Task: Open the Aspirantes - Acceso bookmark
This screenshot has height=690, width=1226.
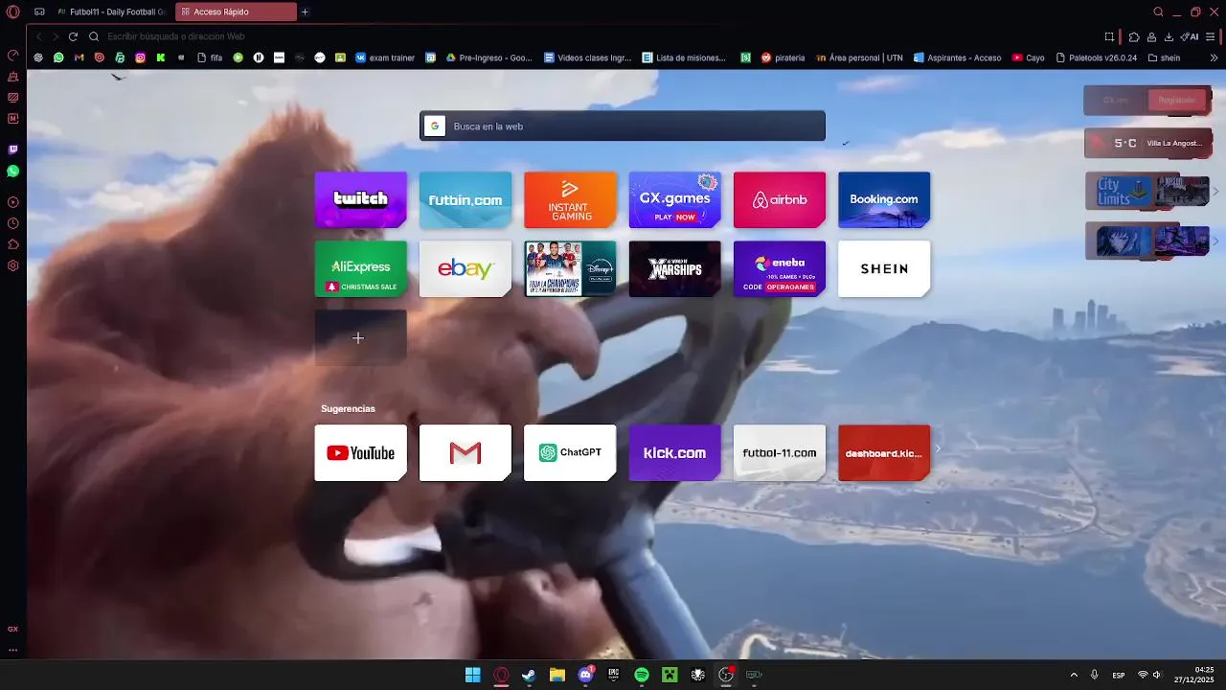Action: click(957, 57)
